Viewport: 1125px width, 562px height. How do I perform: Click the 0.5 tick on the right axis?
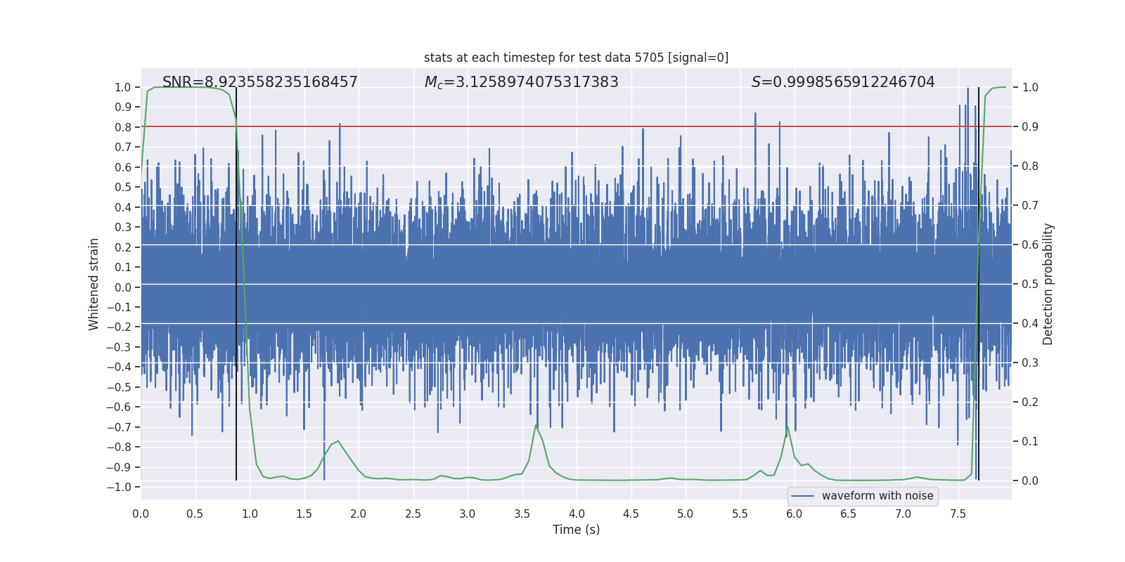1029,285
